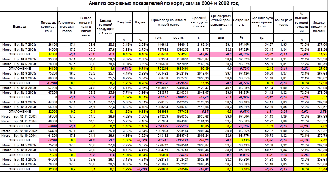
Task: Select the yellow cell containing 1685401
Action: [180, 69]
